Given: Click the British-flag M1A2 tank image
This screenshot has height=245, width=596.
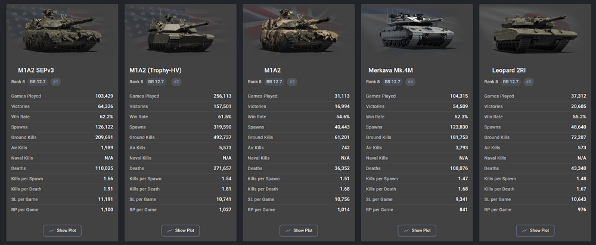Looking at the screenshot, I should (299, 30).
